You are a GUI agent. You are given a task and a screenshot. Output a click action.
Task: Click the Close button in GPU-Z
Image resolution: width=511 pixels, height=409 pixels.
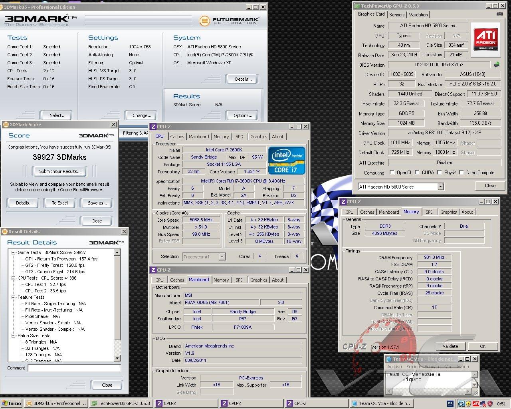pos(490,186)
